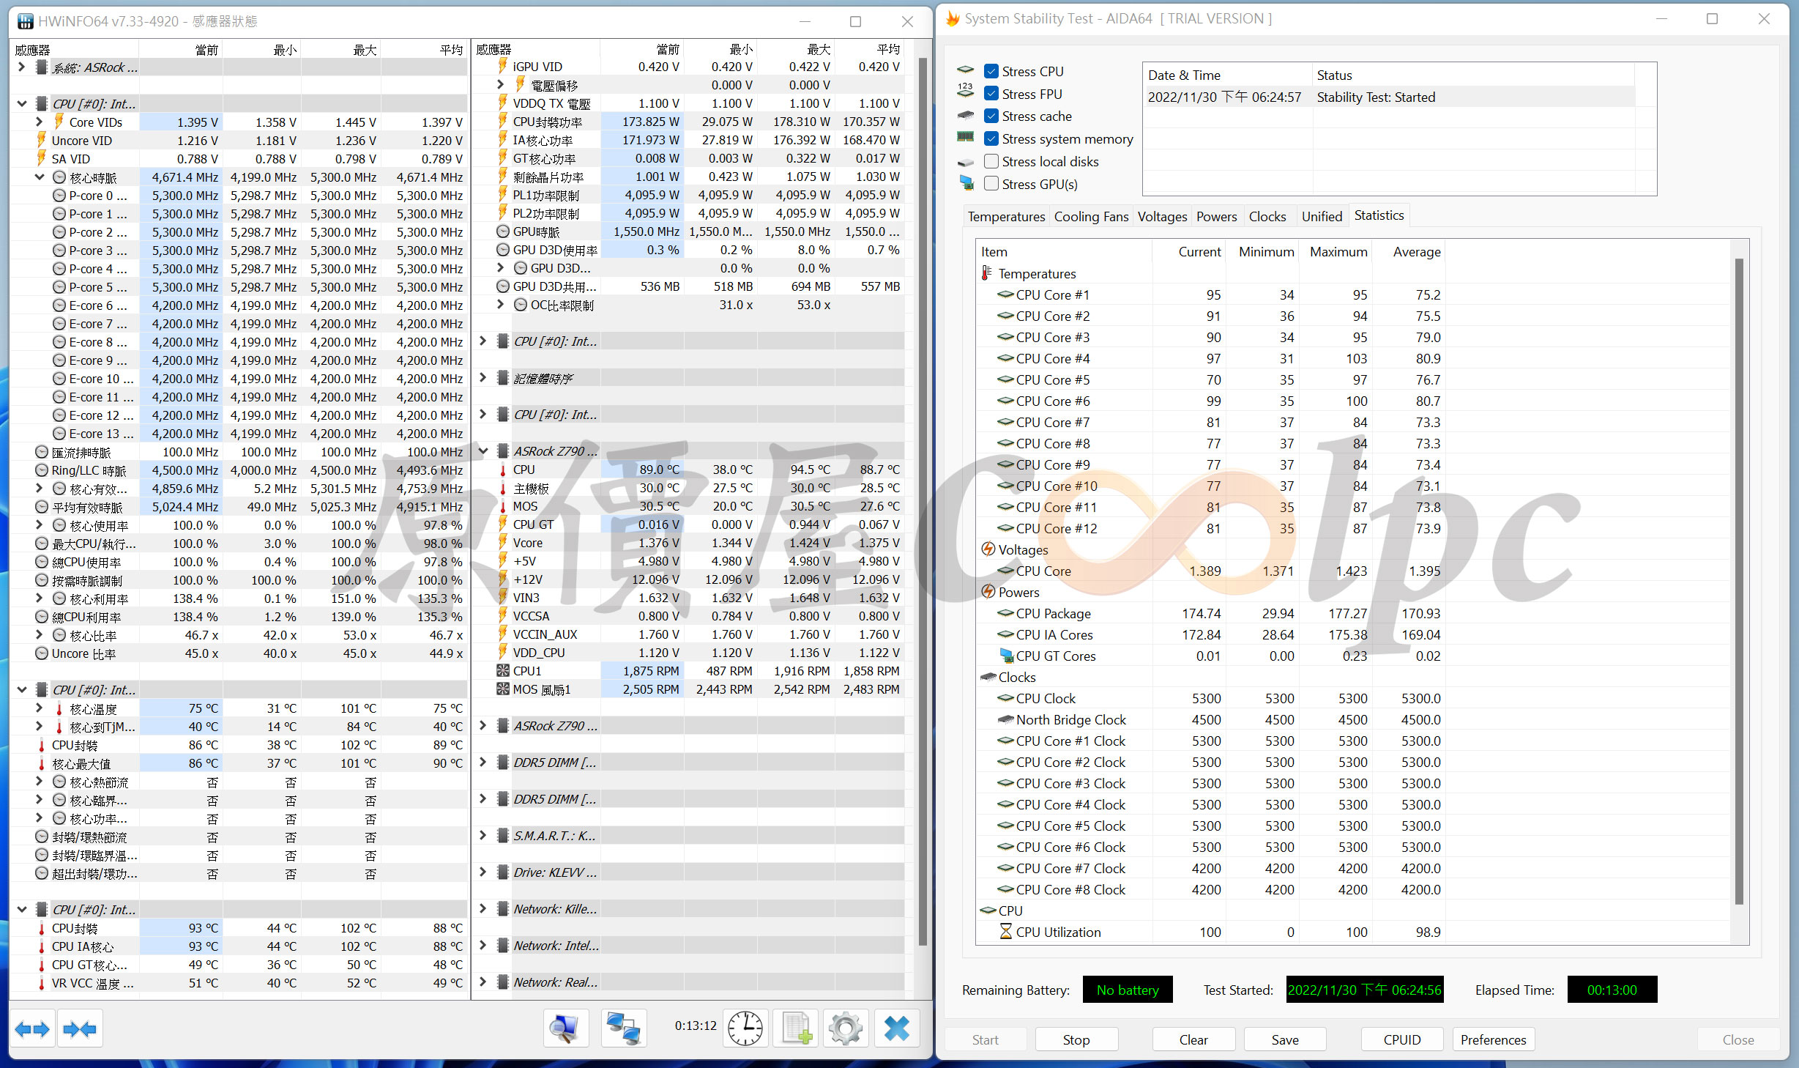The width and height of the screenshot is (1799, 1068).
Task: Click the lightning icon beside Vcore row
Action: click(x=503, y=543)
